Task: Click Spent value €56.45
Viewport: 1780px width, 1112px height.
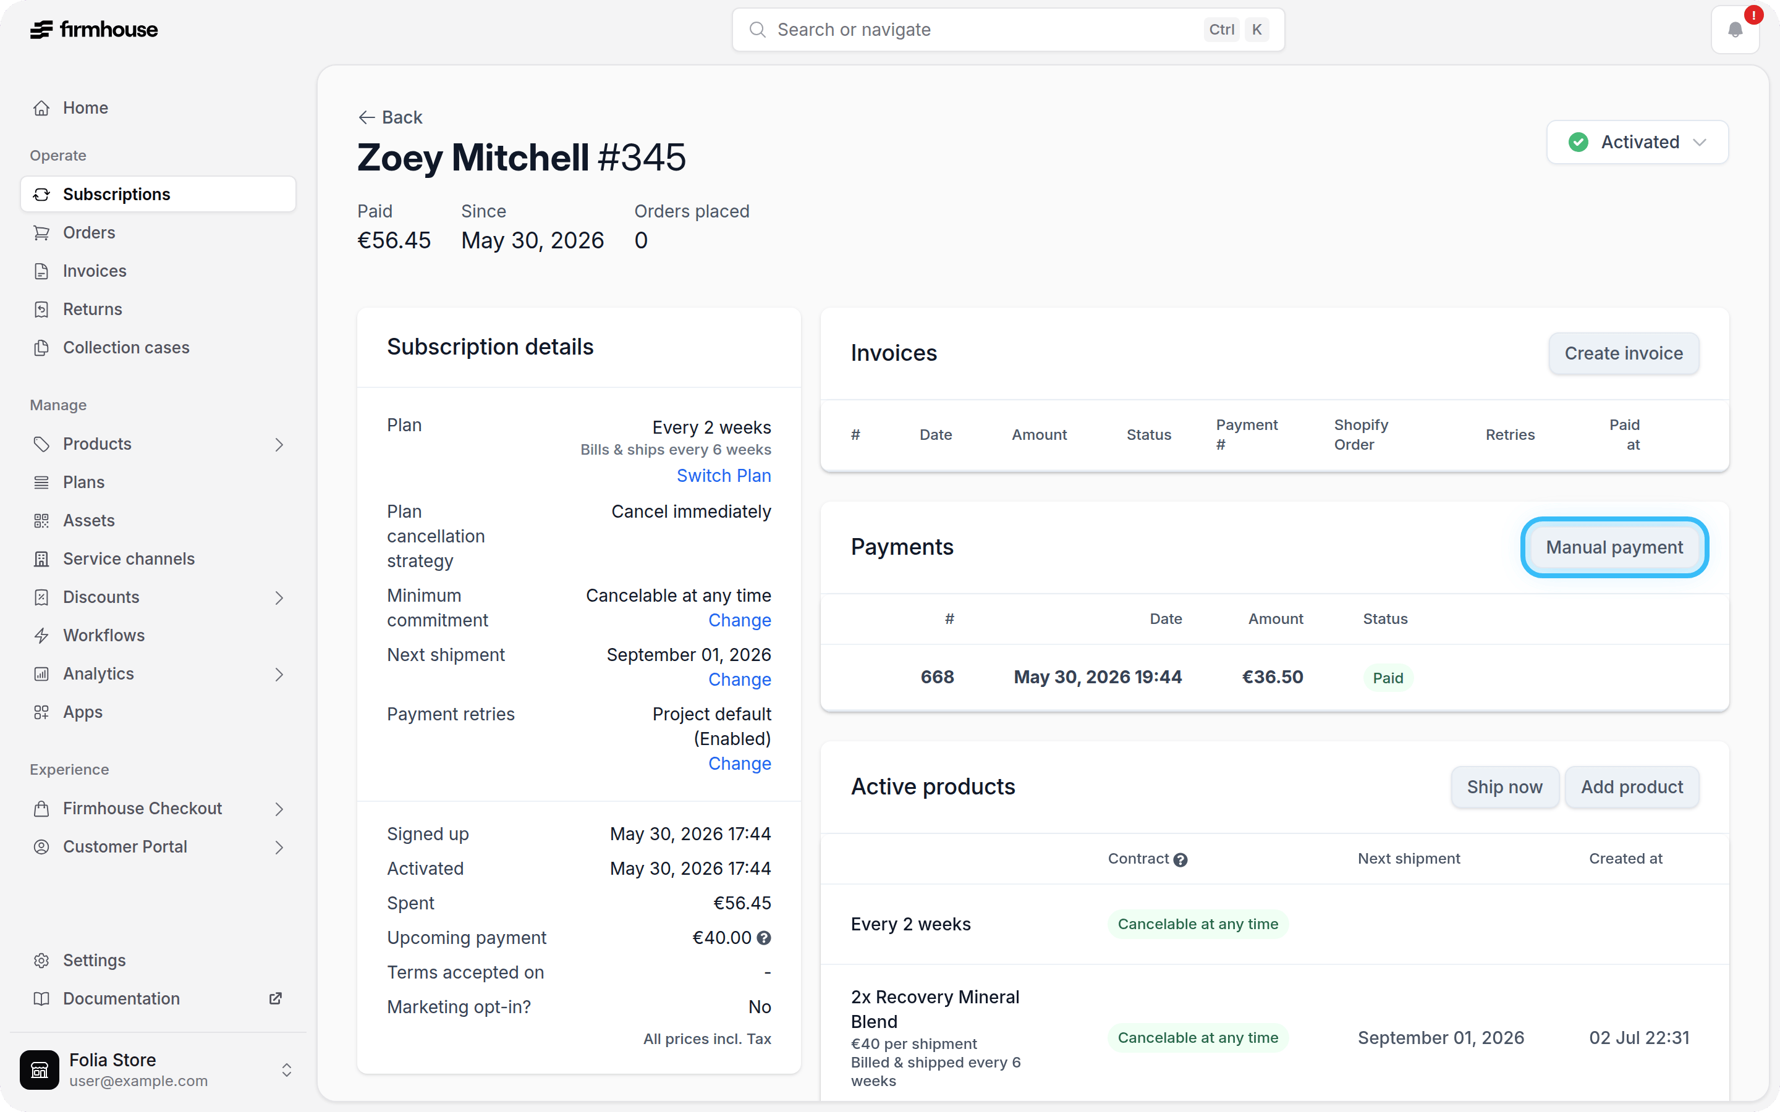Action: click(742, 903)
